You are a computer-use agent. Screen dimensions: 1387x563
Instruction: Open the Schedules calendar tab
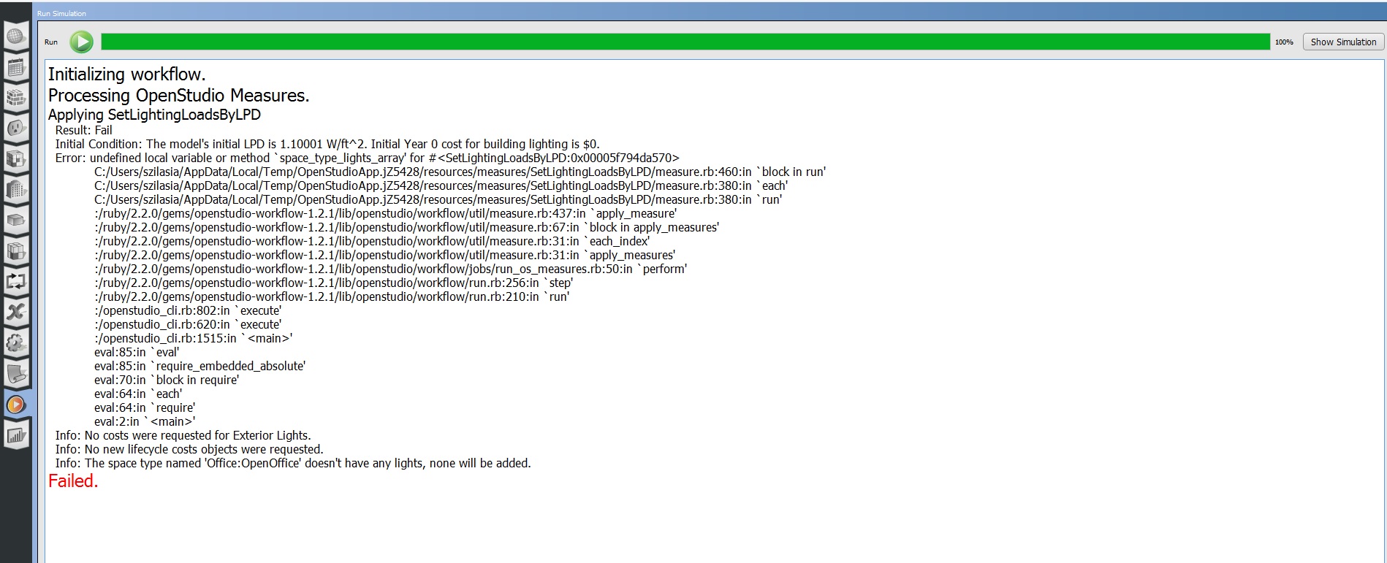click(16, 67)
